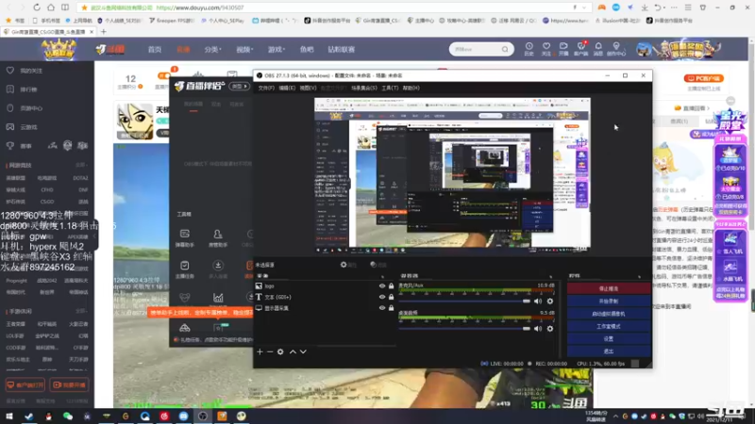Screen dimensions: 755x424
Task: Toggle the orange switch beside the 12 score
Action: click(x=163, y=76)
